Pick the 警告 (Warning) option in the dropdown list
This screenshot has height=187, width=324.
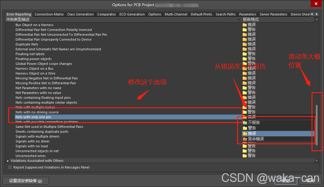pos(252,128)
